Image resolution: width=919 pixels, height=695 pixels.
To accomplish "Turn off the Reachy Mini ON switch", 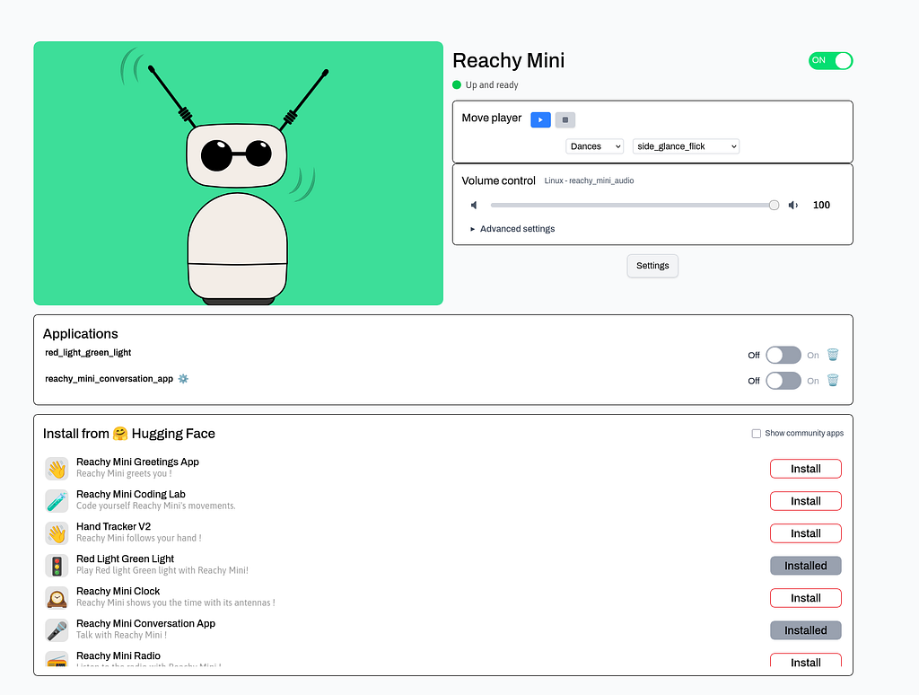I will pos(830,60).
